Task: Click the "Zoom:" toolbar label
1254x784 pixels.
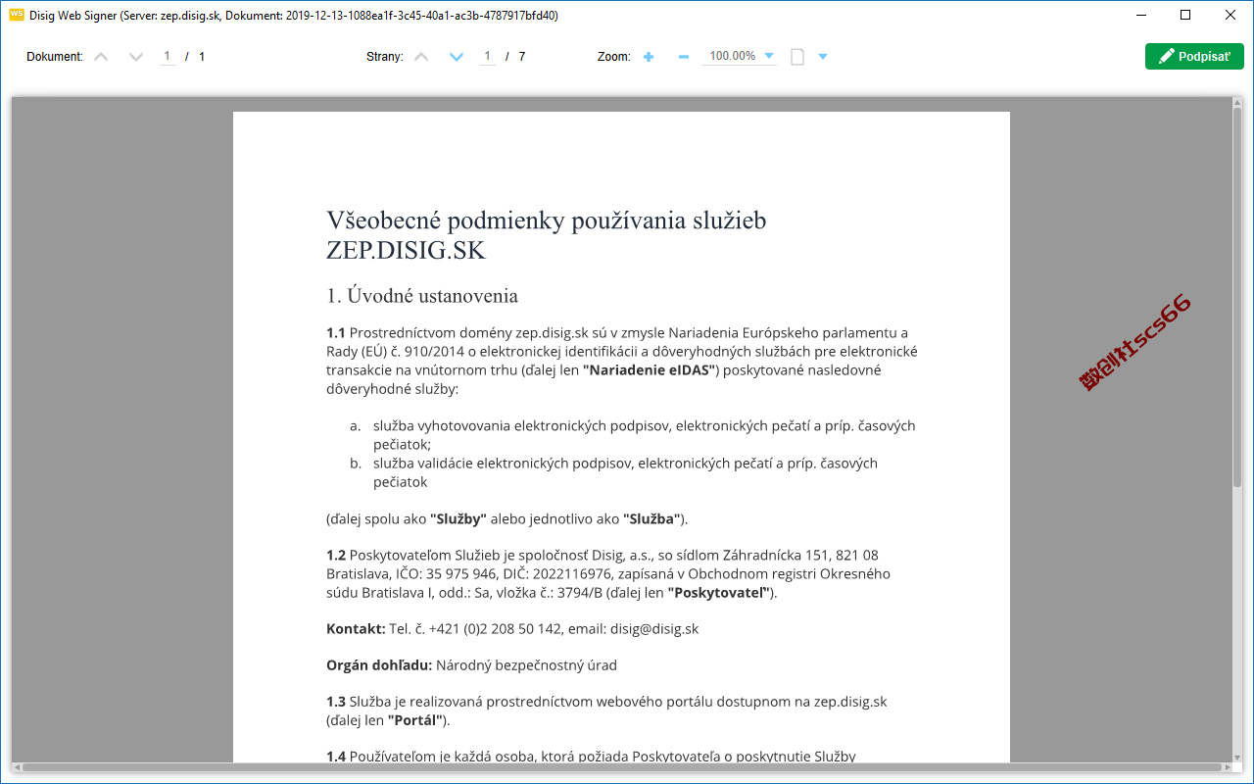Action: coord(613,57)
